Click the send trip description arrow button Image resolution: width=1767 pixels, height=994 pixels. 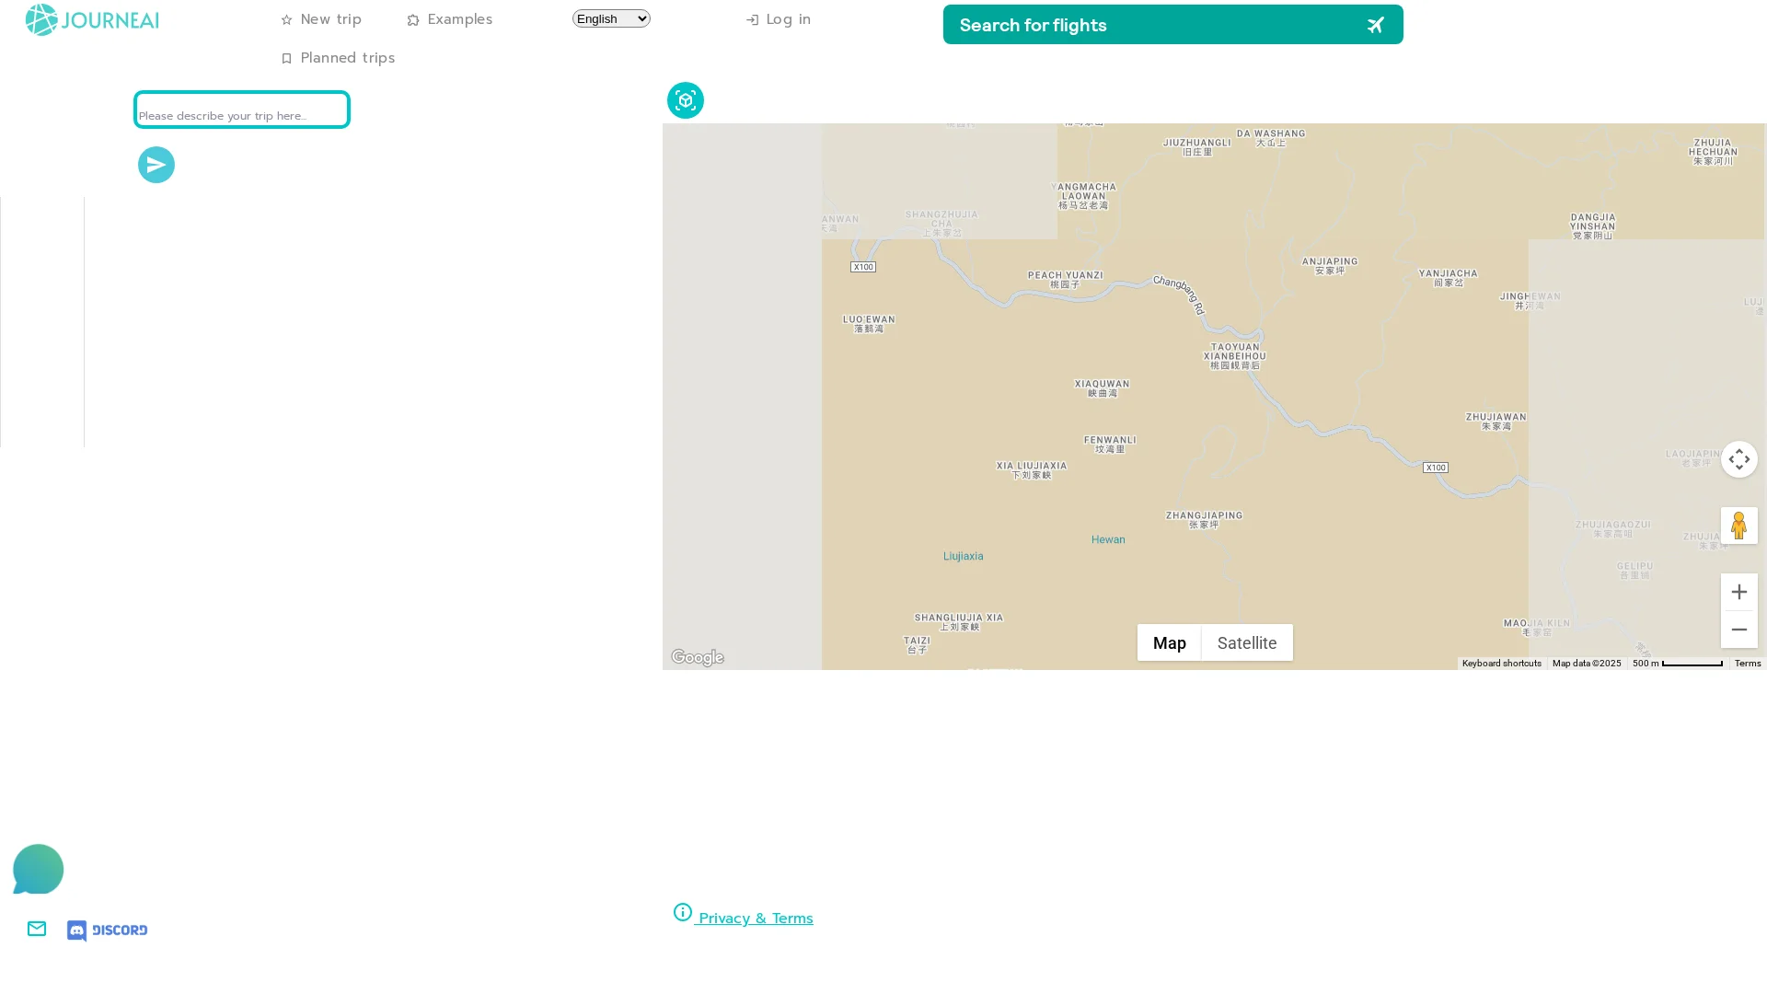(156, 165)
